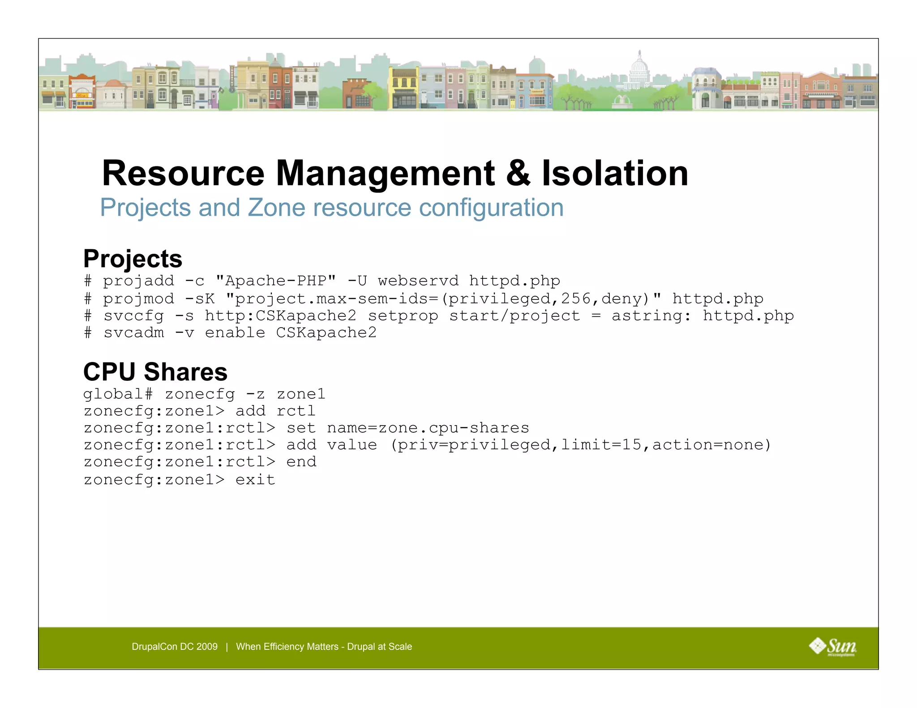917x708 pixels.
Task: Click the Projects and Zone resource subtitle
Action: (x=331, y=208)
